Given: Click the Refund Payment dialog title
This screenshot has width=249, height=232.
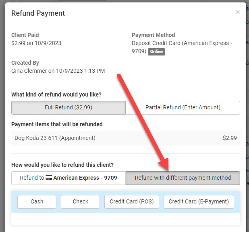Looking at the screenshot, I should click(x=38, y=13).
